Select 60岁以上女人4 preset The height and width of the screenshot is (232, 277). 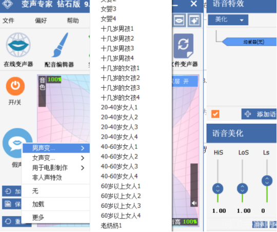121,216
